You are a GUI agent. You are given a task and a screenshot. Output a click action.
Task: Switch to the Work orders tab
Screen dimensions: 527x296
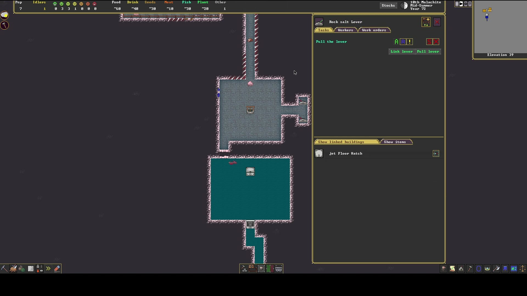[x=374, y=30]
